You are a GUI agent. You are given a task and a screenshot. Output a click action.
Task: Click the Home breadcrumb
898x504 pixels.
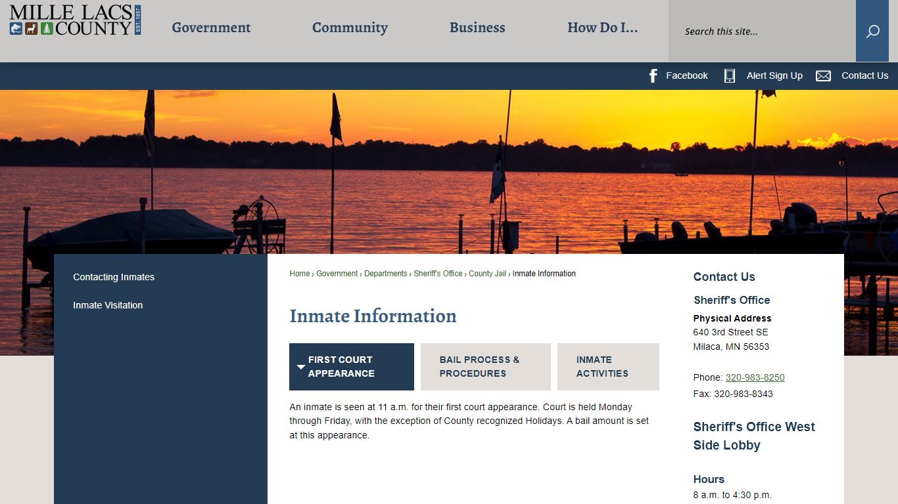(x=300, y=274)
